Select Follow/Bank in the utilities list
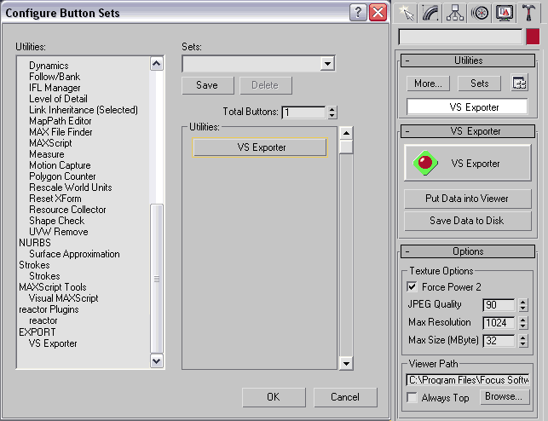Screen dimensions: 548x421 pos(55,77)
